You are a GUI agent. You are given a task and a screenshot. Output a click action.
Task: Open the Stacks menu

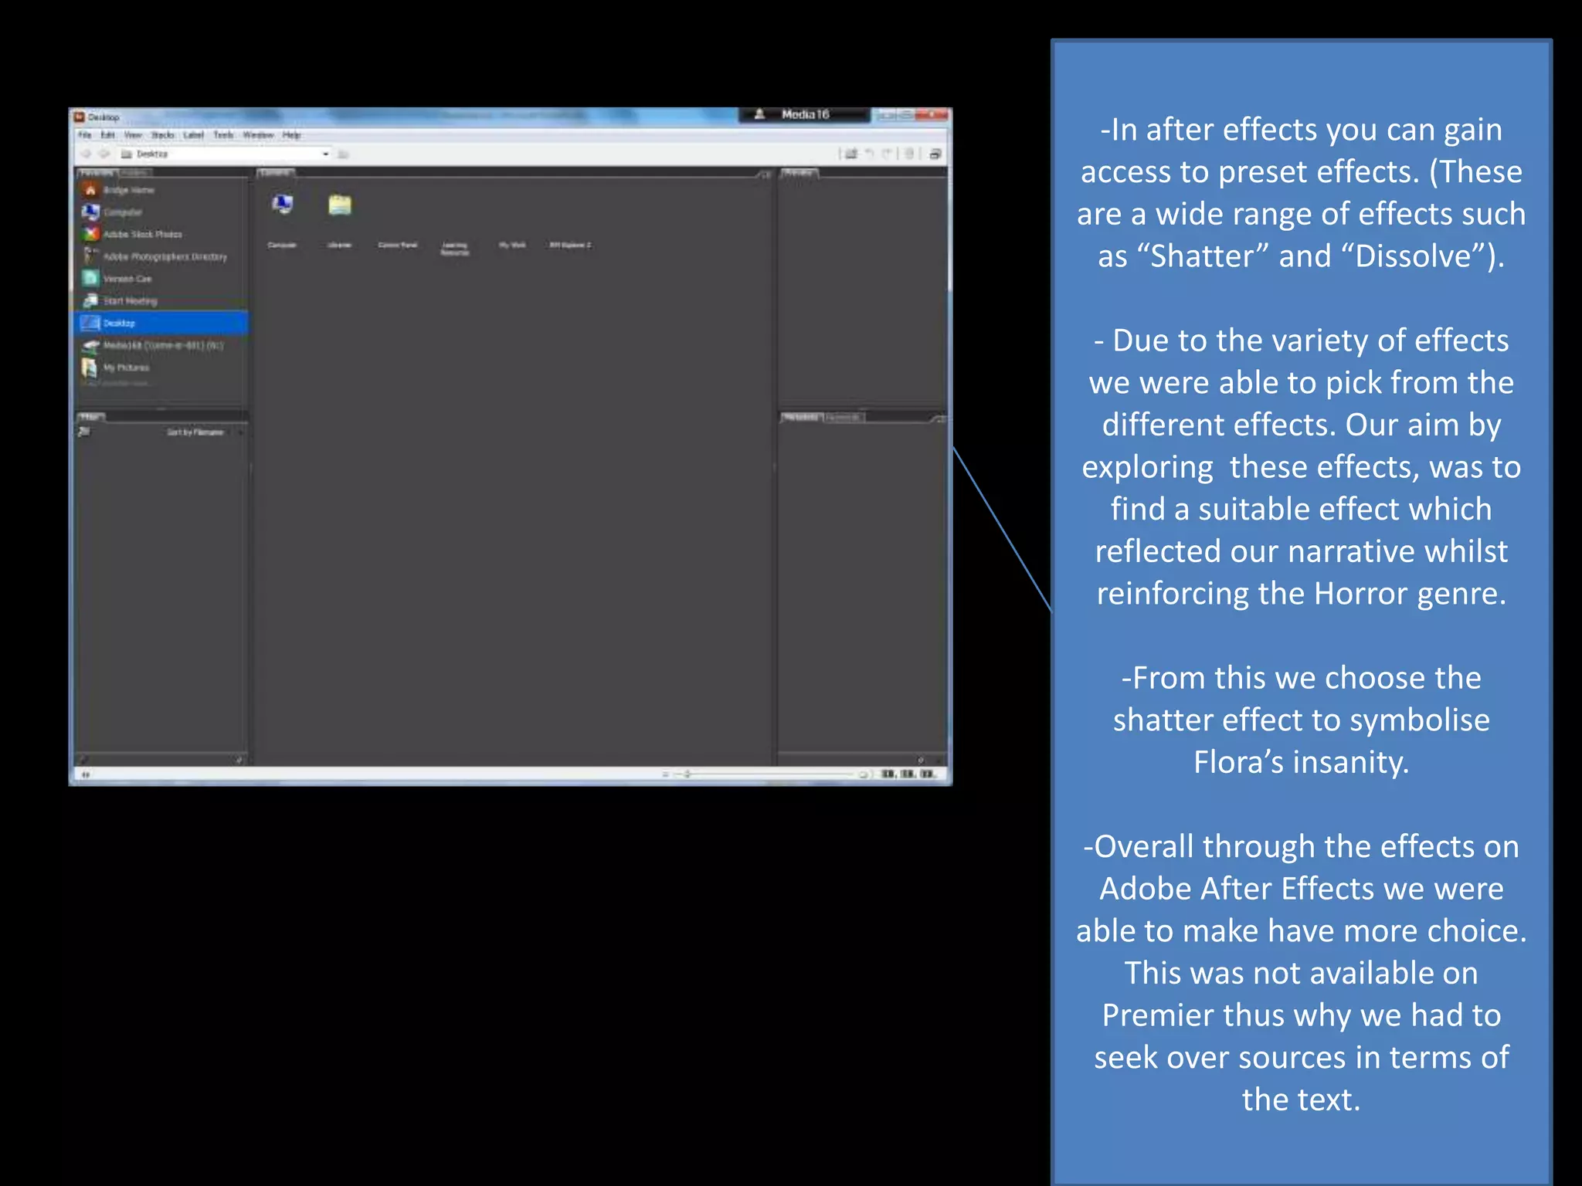[162, 135]
